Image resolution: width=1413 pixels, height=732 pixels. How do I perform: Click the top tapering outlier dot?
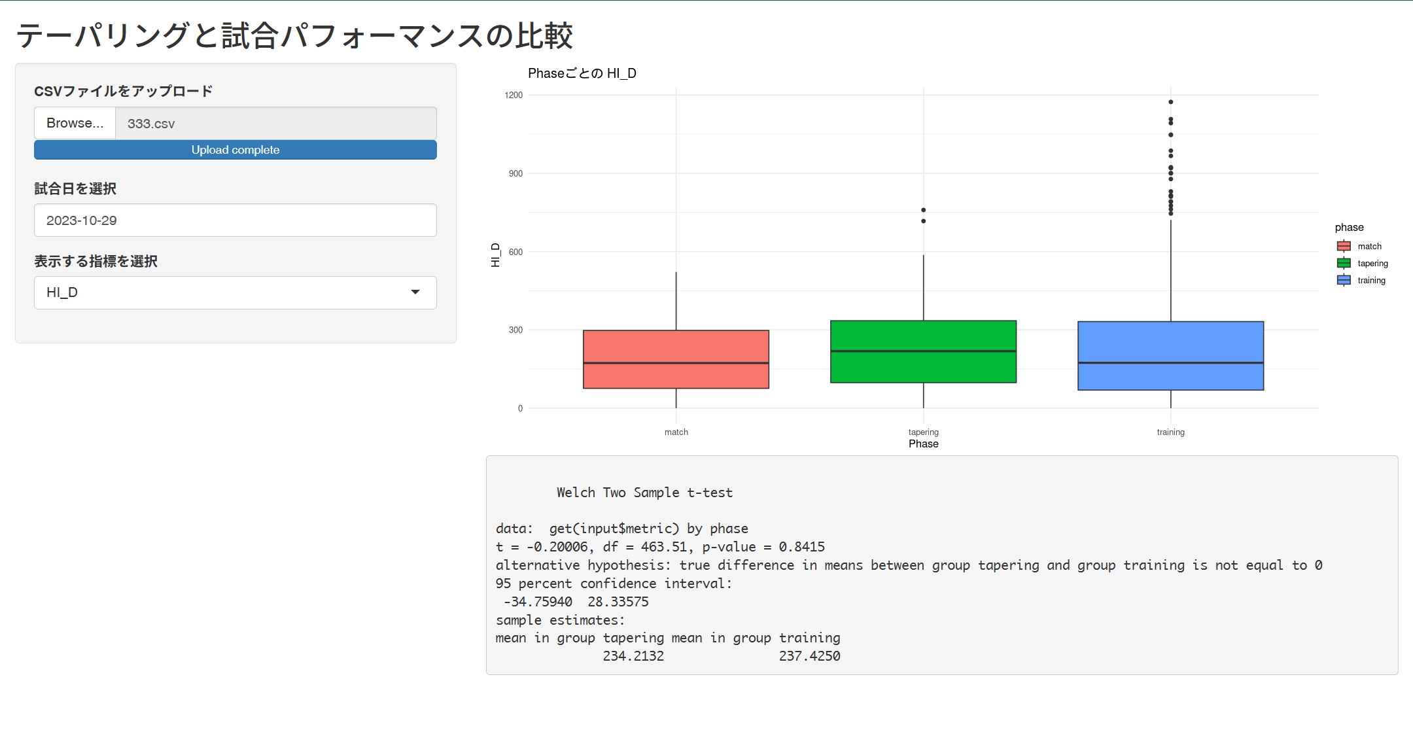coord(924,210)
